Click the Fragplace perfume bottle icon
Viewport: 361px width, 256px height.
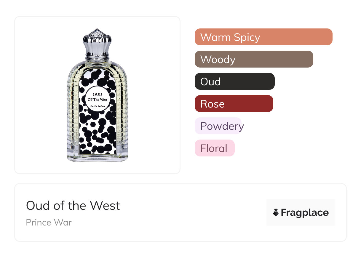tap(276, 212)
